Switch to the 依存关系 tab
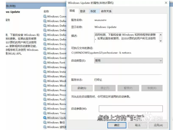Screen dimensions: 173x130 coord(106,11)
